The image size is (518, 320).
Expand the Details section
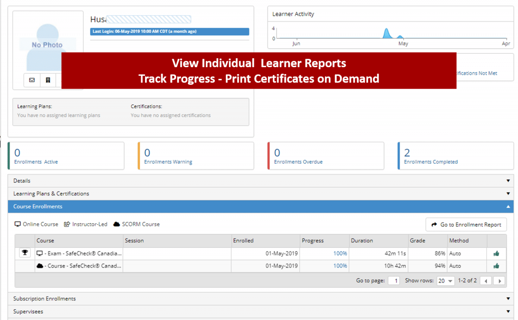click(x=259, y=180)
